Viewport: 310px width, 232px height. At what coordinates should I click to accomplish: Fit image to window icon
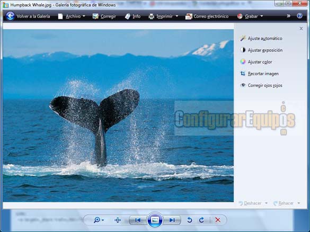(x=118, y=220)
